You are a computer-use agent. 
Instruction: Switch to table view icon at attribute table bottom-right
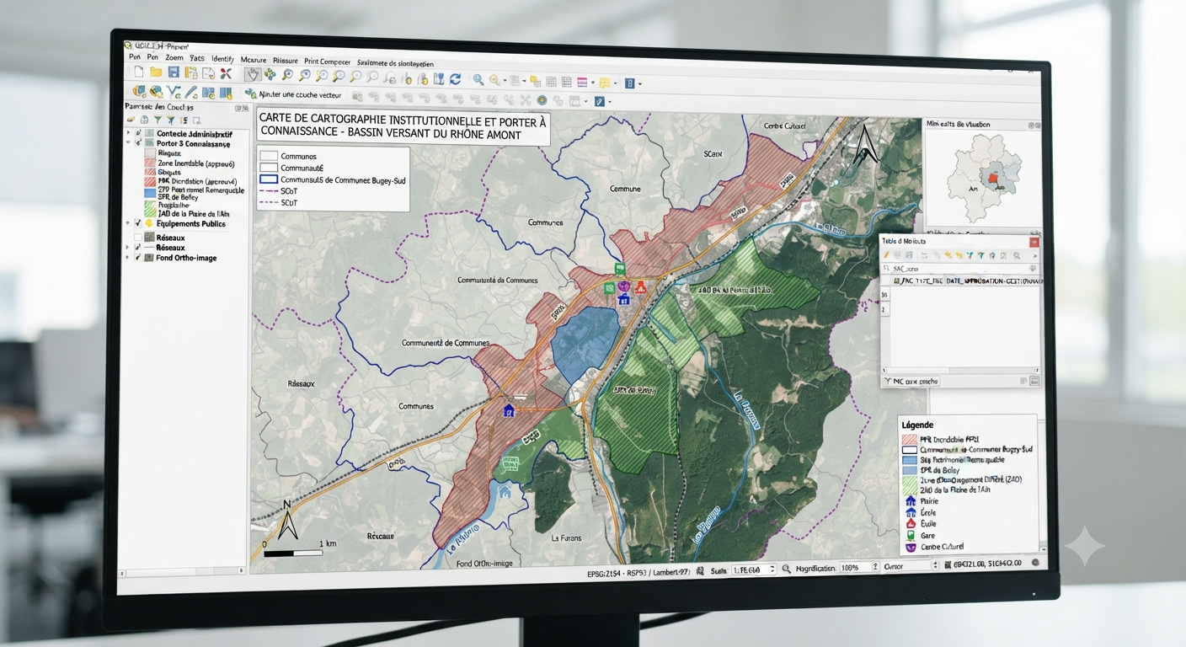coord(1034,381)
